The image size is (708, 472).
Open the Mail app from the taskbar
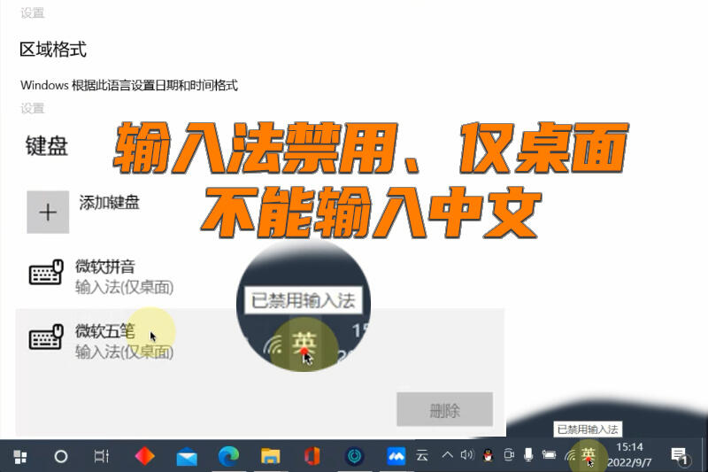[x=187, y=458]
